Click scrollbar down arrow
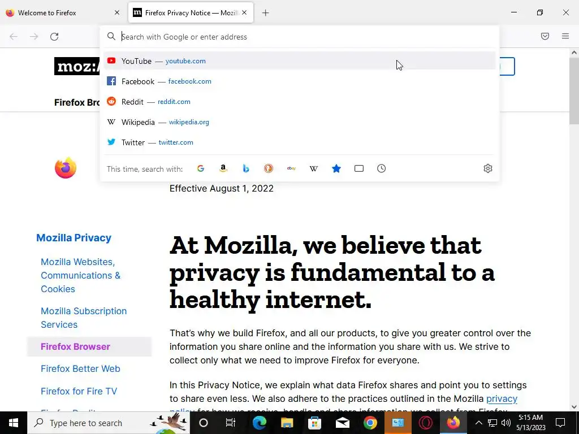Screen dimensions: 579x434 574,407
